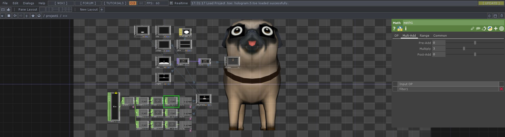Click the Python language icon in parameter header
Viewport: 505px width, 137px height.
point(490,28)
